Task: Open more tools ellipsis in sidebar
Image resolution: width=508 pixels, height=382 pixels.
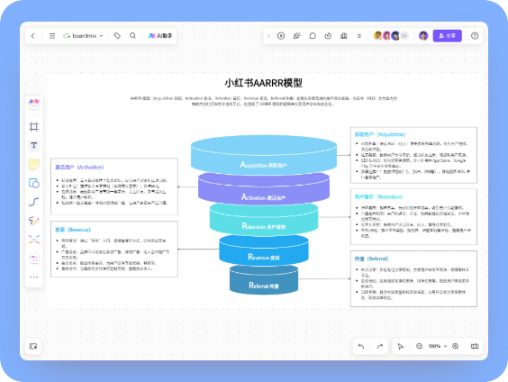Action: click(33, 277)
